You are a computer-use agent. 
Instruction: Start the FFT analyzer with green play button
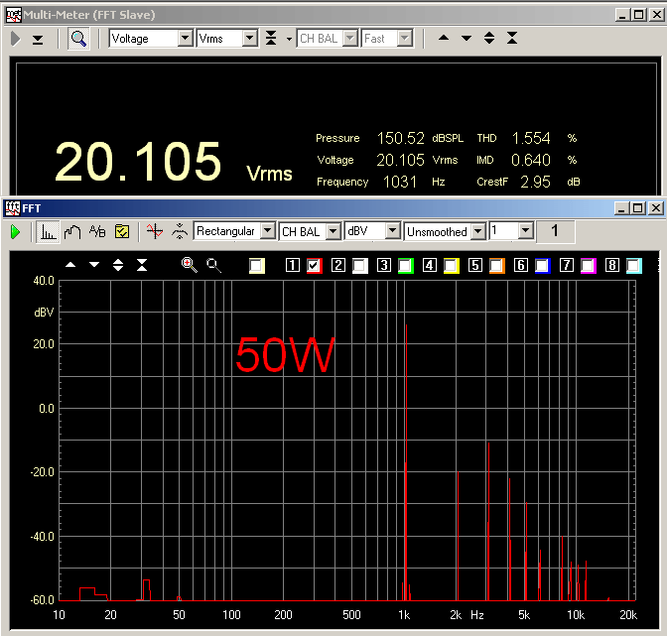[15, 231]
